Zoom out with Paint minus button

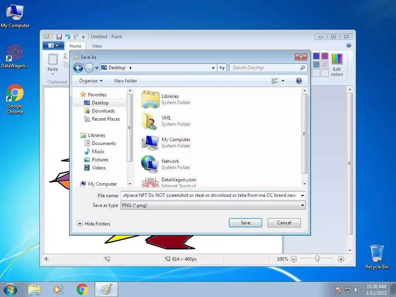click(294, 259)
